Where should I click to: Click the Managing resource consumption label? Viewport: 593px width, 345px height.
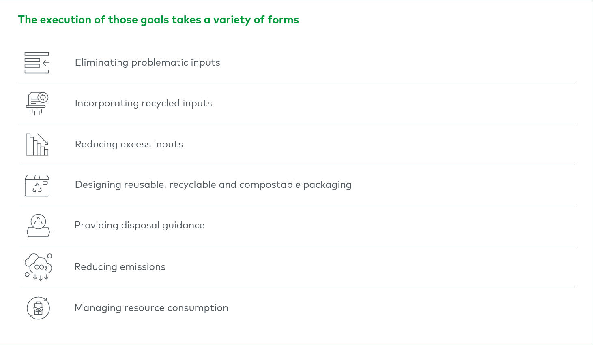pos(151,308)
